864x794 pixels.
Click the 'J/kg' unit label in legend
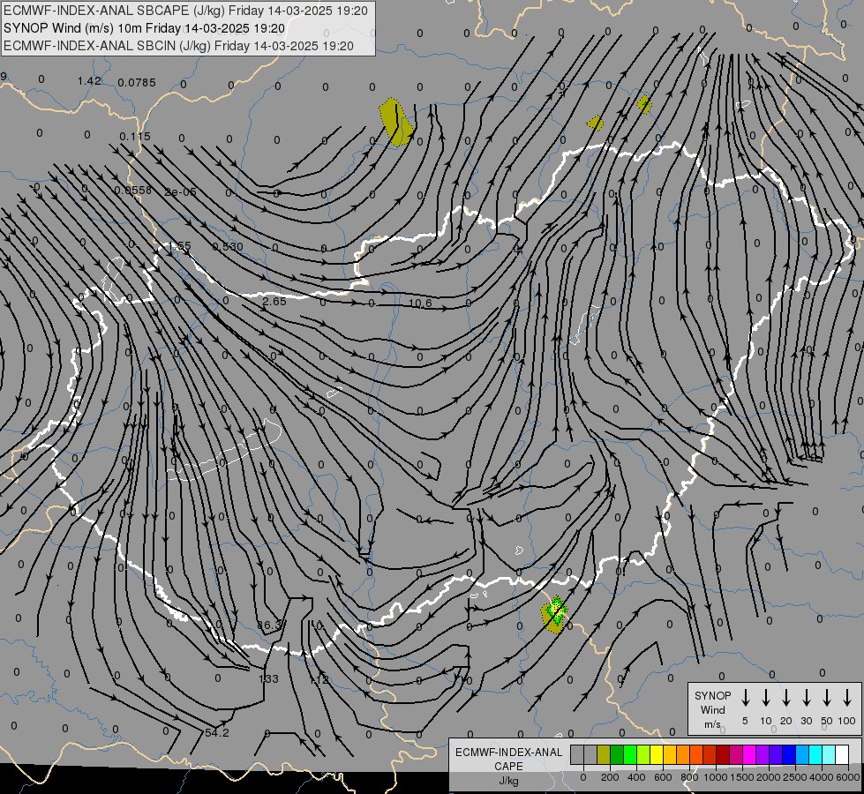[508, 781]
